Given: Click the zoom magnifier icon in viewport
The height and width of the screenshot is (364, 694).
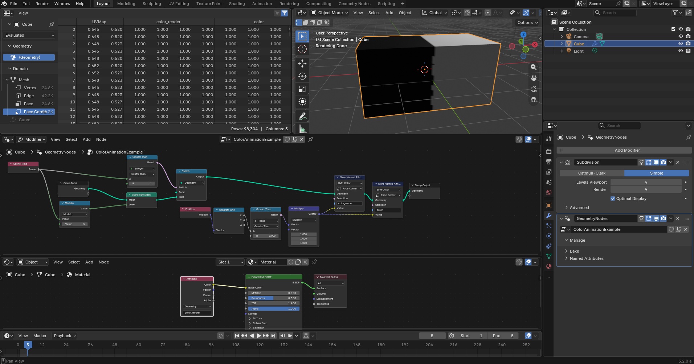Looking at the screenshot, I should click(x=534, y=67).
